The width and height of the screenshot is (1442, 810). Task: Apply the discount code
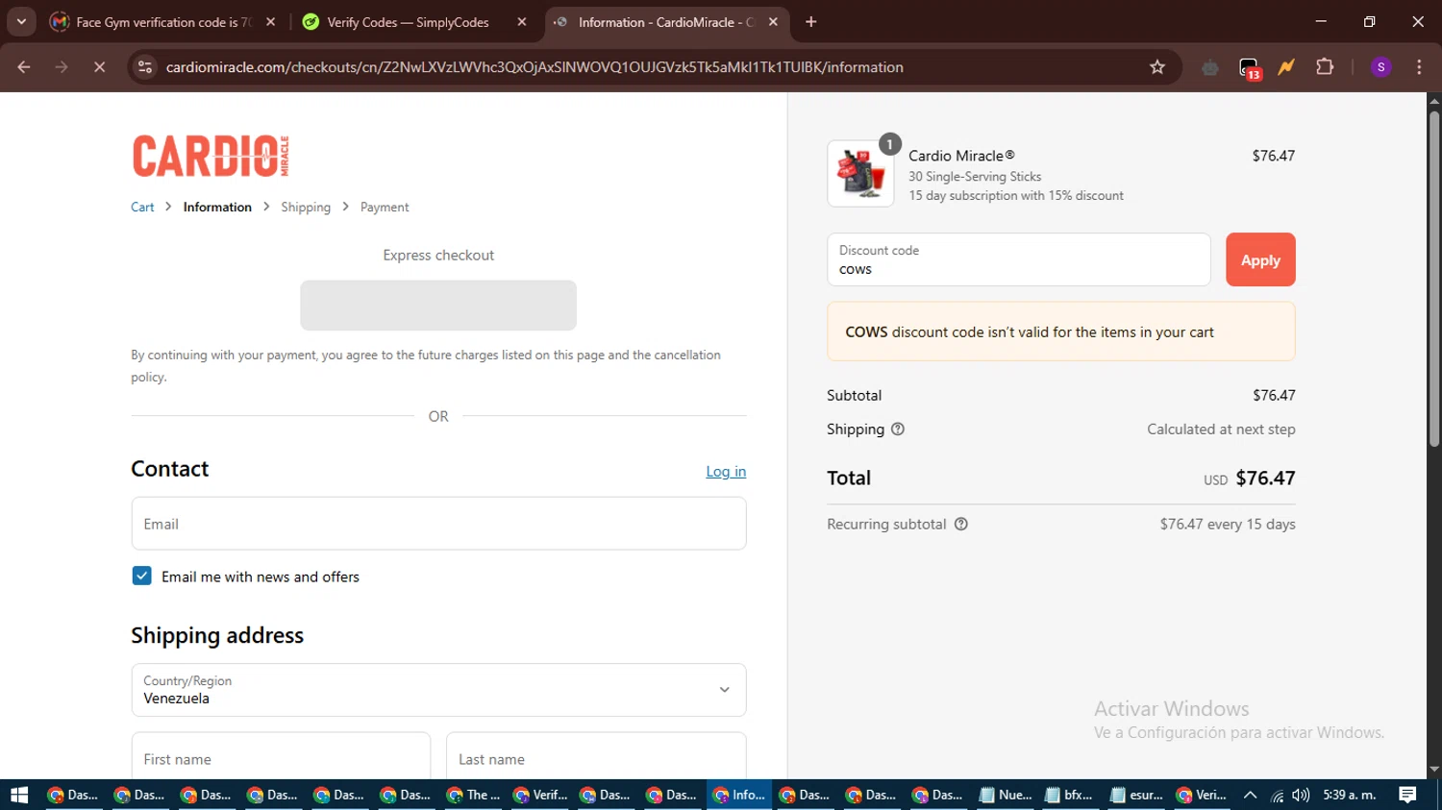point(1260,259)
